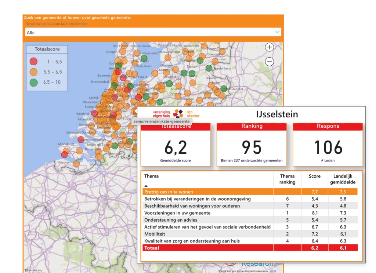Select the green map marker beside Oldenzaal
The width and height of the screenshot is (376, 273).
click(x=224, y=89)
